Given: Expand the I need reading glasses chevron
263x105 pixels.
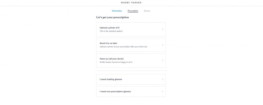Looking at the screenshot, I should point(163,79).
